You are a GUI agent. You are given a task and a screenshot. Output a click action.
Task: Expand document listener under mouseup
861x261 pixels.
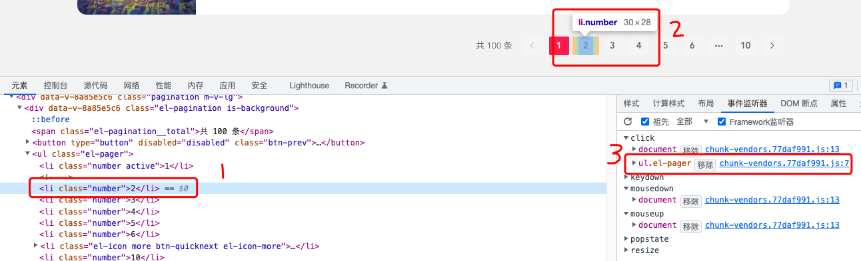(x=634, y=225)
